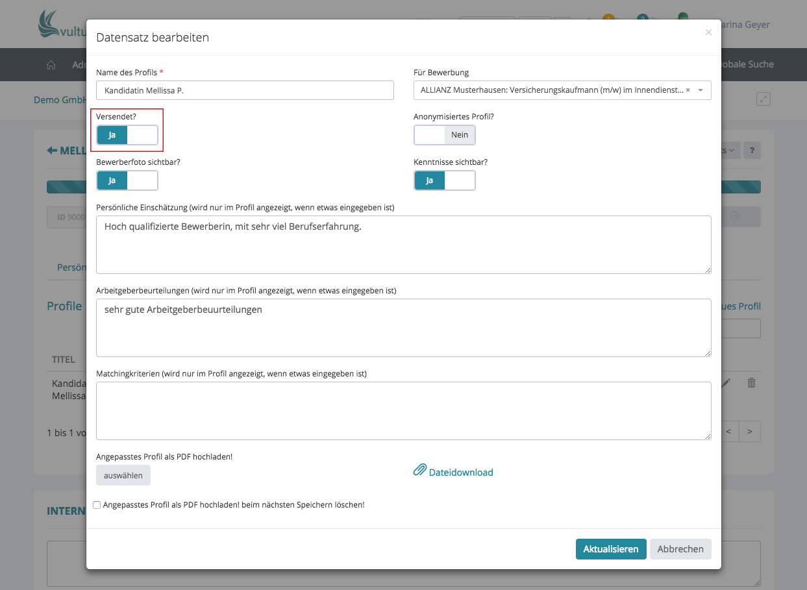This screenshot has height=590, width=807.
Task: Click the paperclip icon beside Dateidownload
Action: point(419,471)
